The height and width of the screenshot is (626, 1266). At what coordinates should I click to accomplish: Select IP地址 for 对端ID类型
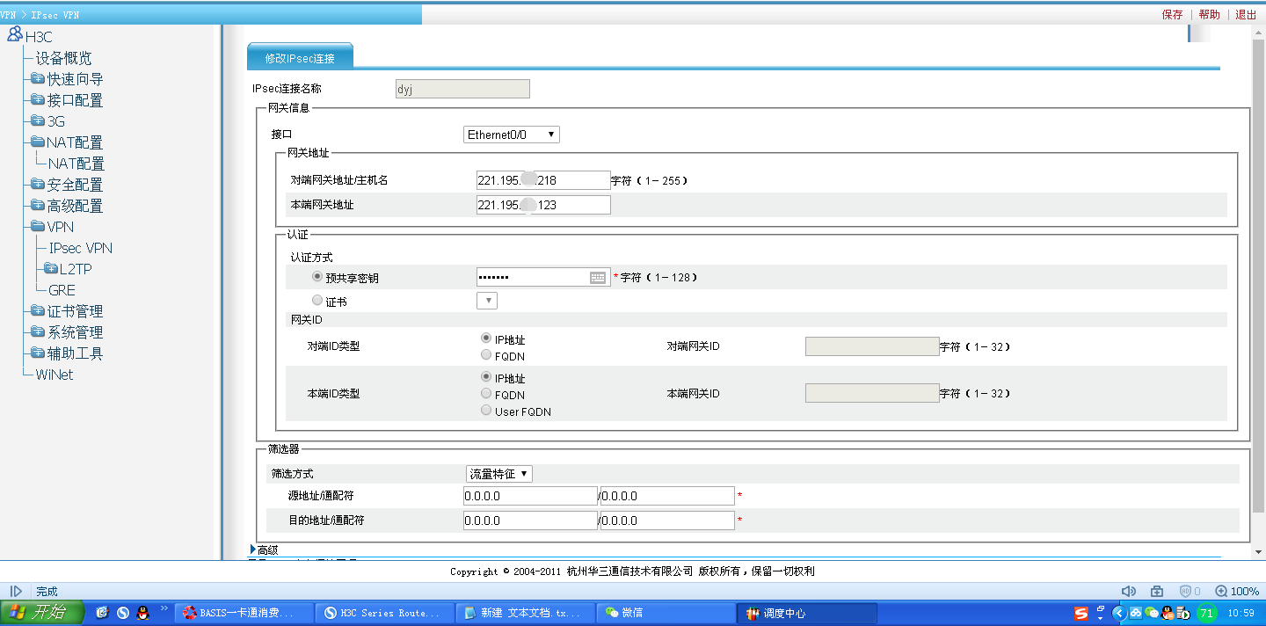pyautogui.click(x=486, y=338)
